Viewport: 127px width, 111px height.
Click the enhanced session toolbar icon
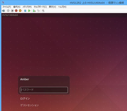[43, 11]
